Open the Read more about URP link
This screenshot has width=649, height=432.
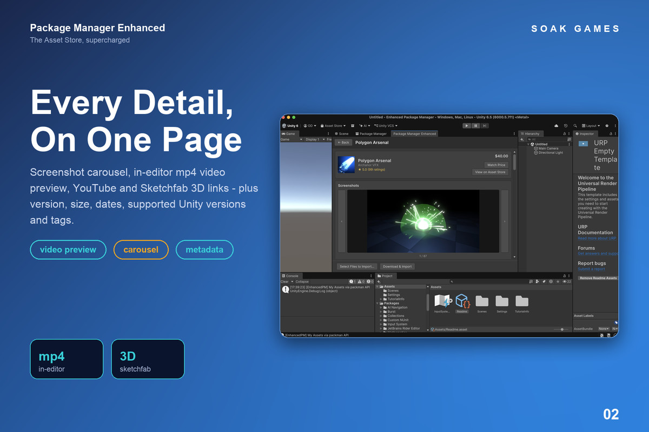tap(597, 238)
